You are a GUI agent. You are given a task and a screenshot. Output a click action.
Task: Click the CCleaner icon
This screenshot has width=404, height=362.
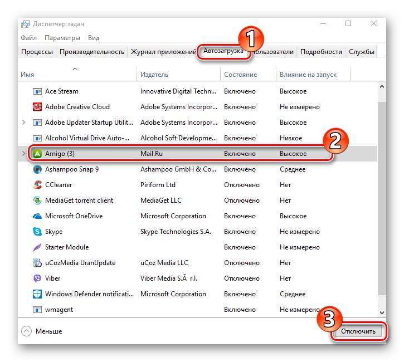coord(37,185)
